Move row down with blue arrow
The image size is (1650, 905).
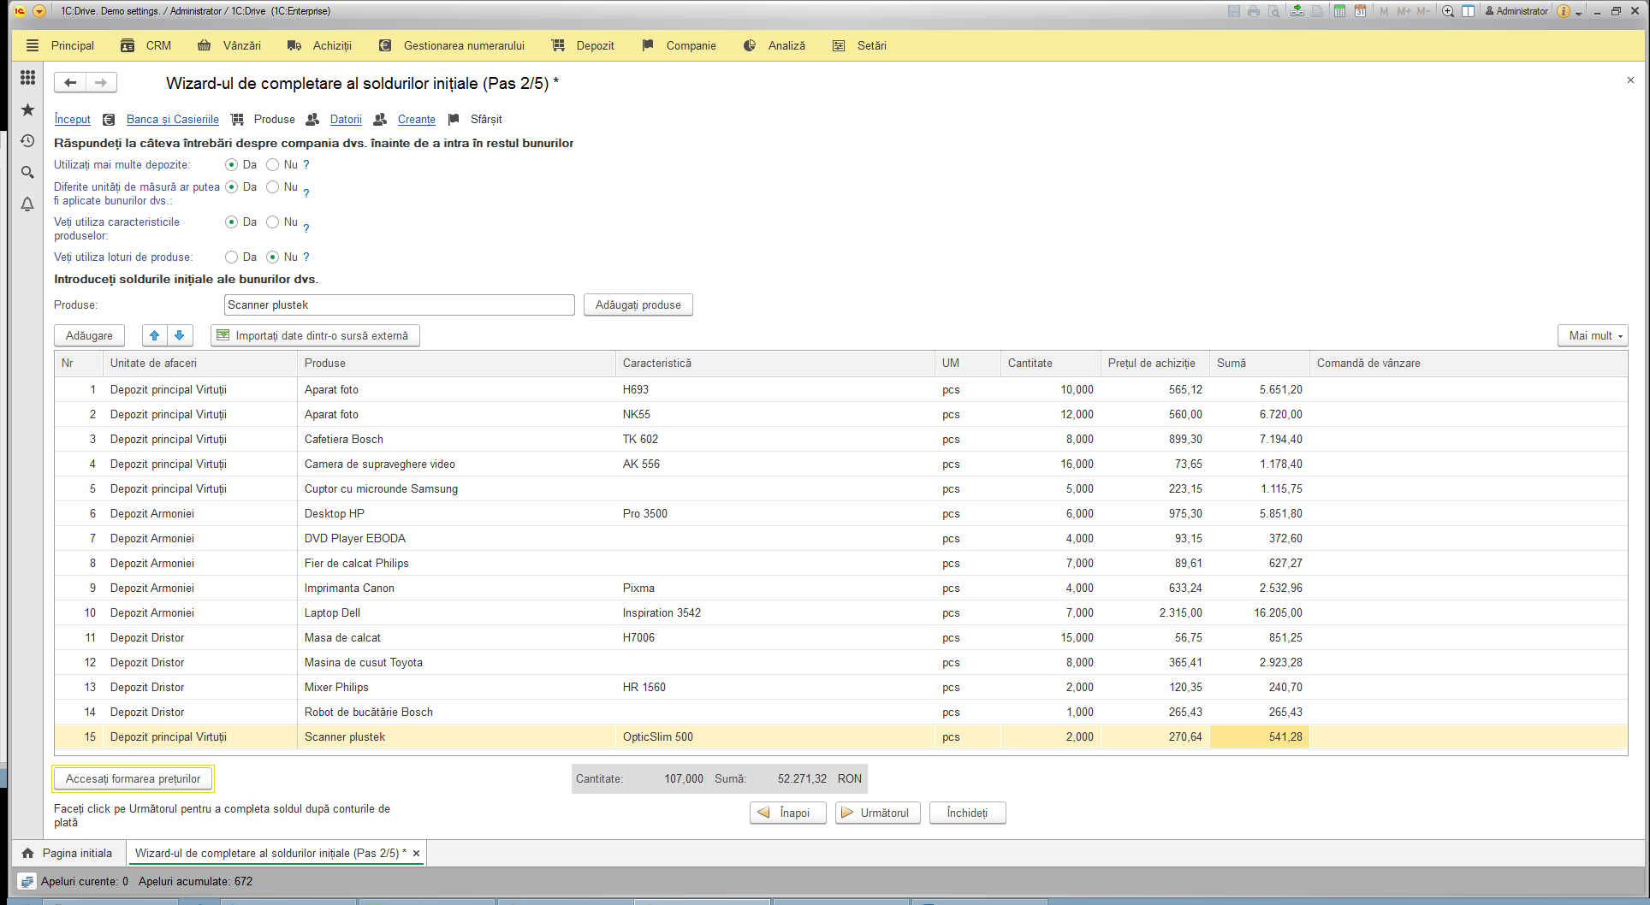pyautogui.click(x=180, y=335)
